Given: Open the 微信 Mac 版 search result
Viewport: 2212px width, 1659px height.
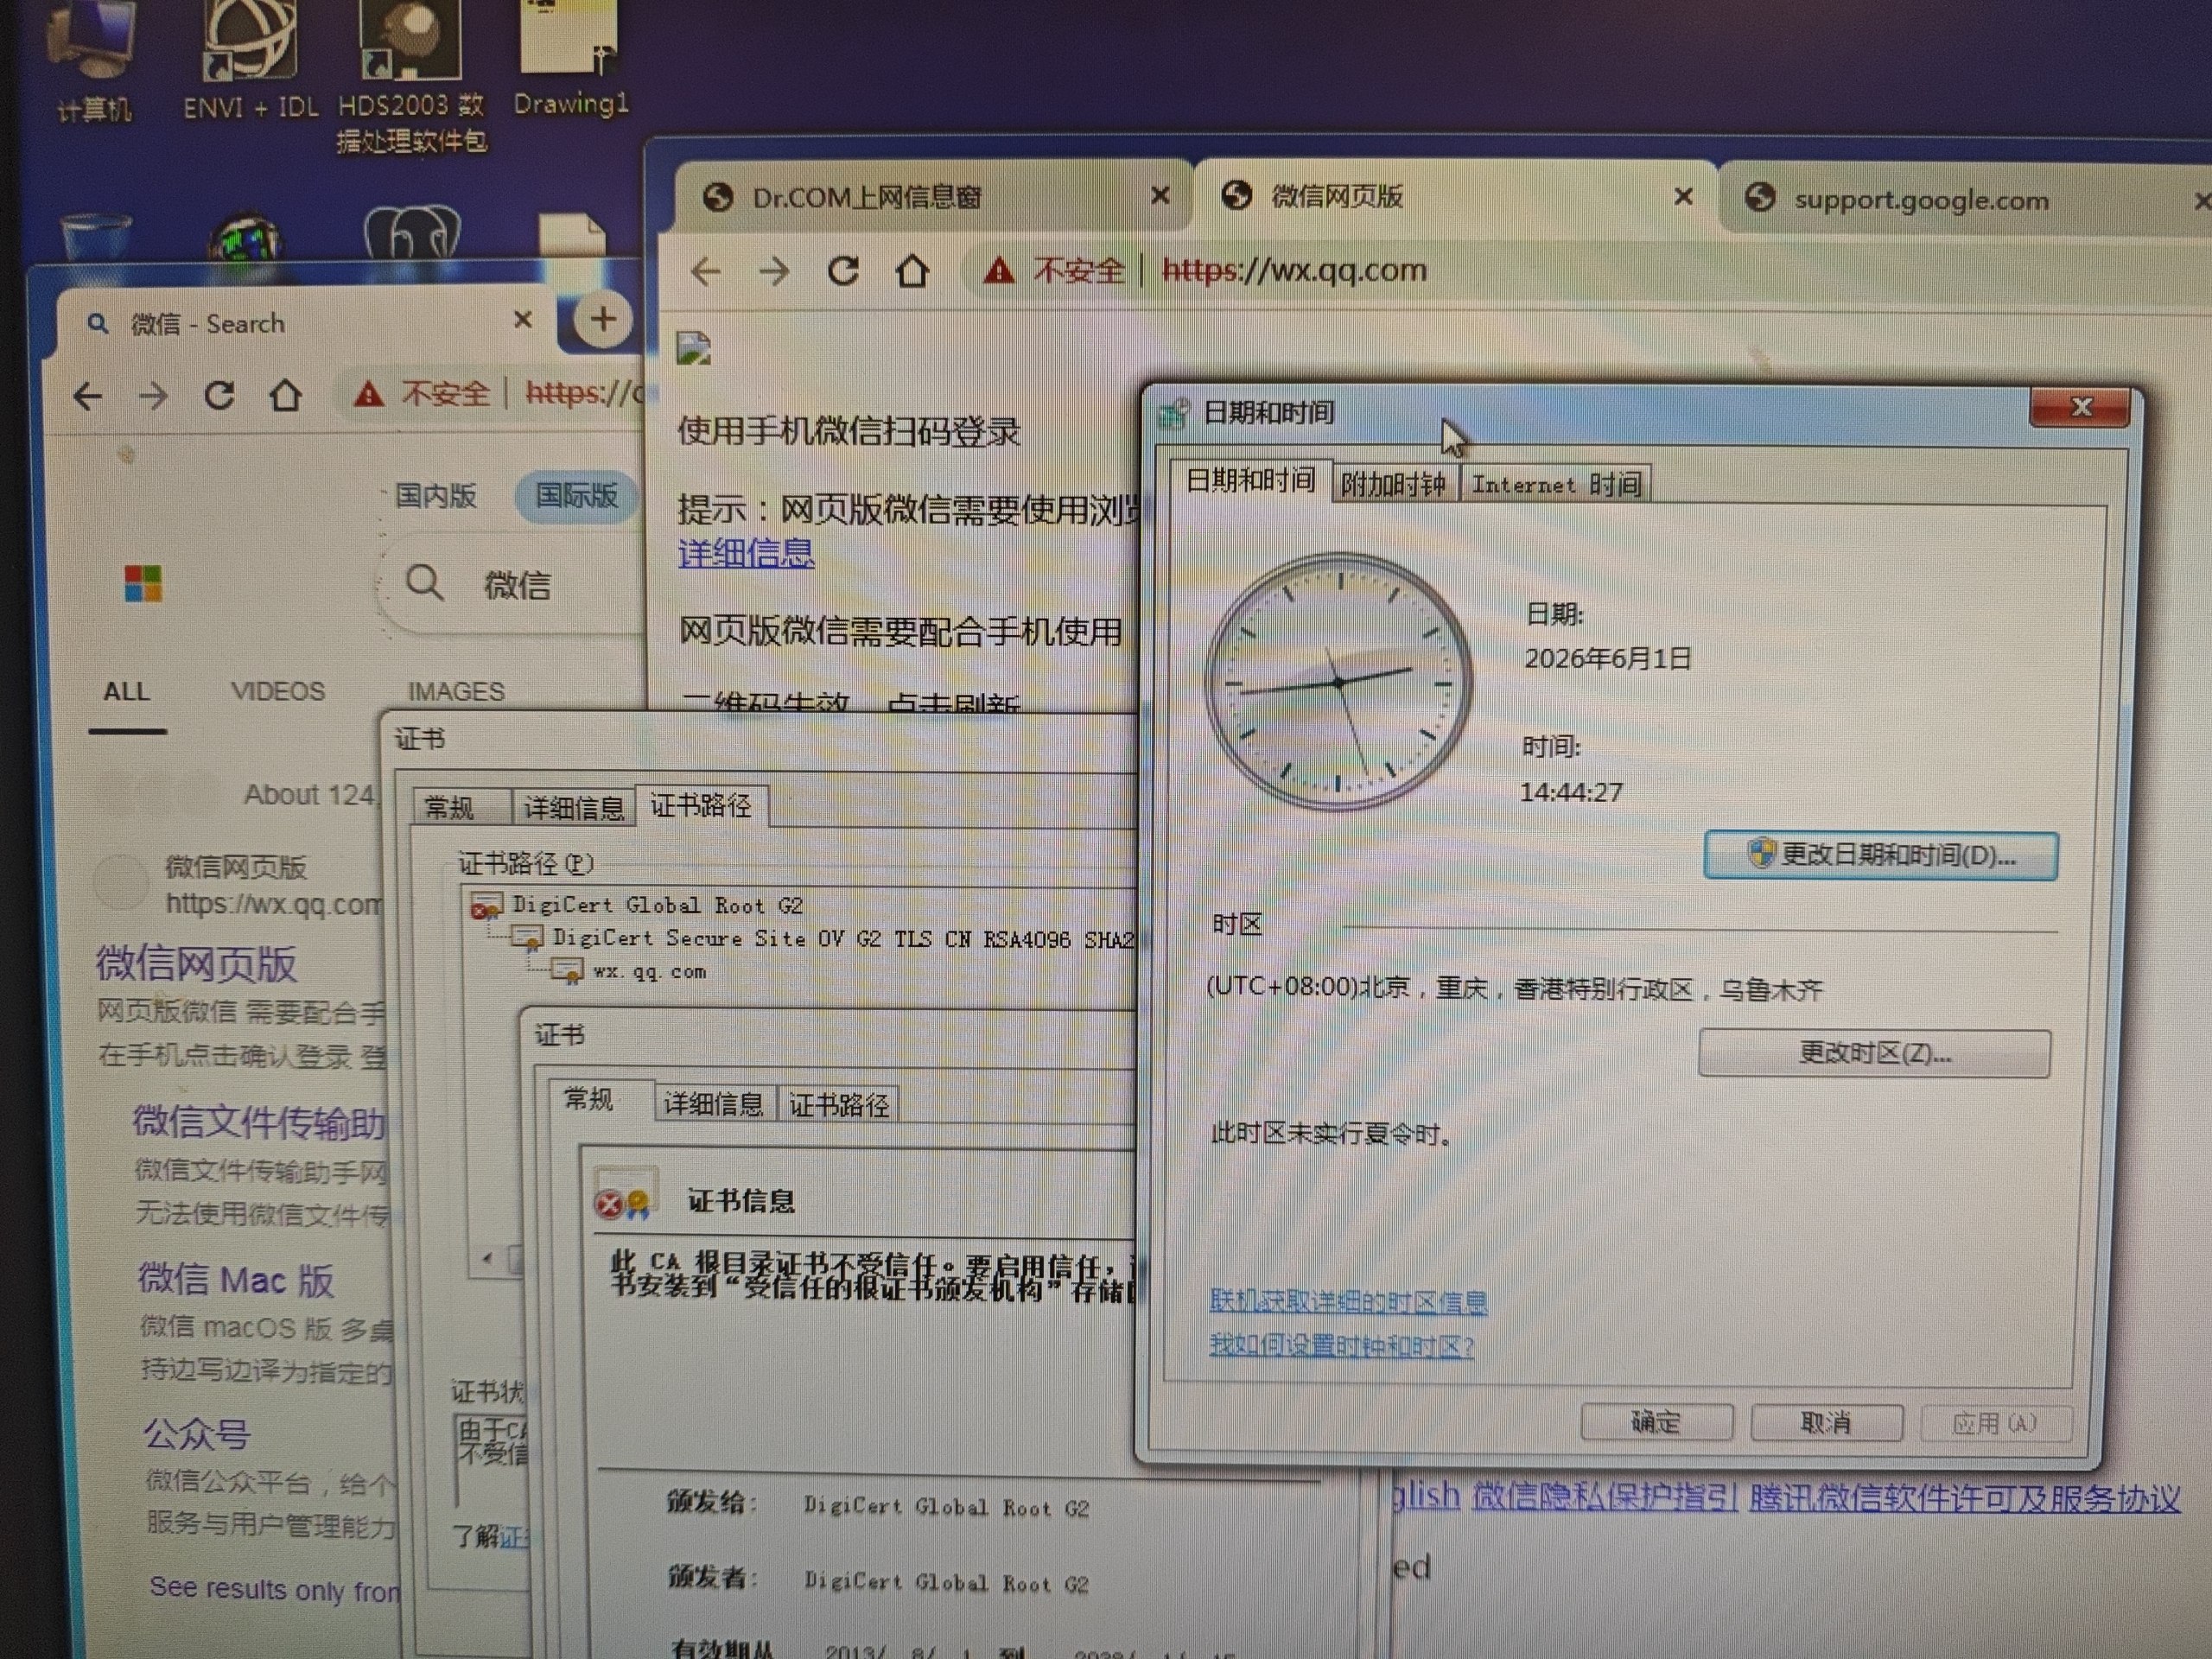Looking at the screenshot, I should (236, 1279).
